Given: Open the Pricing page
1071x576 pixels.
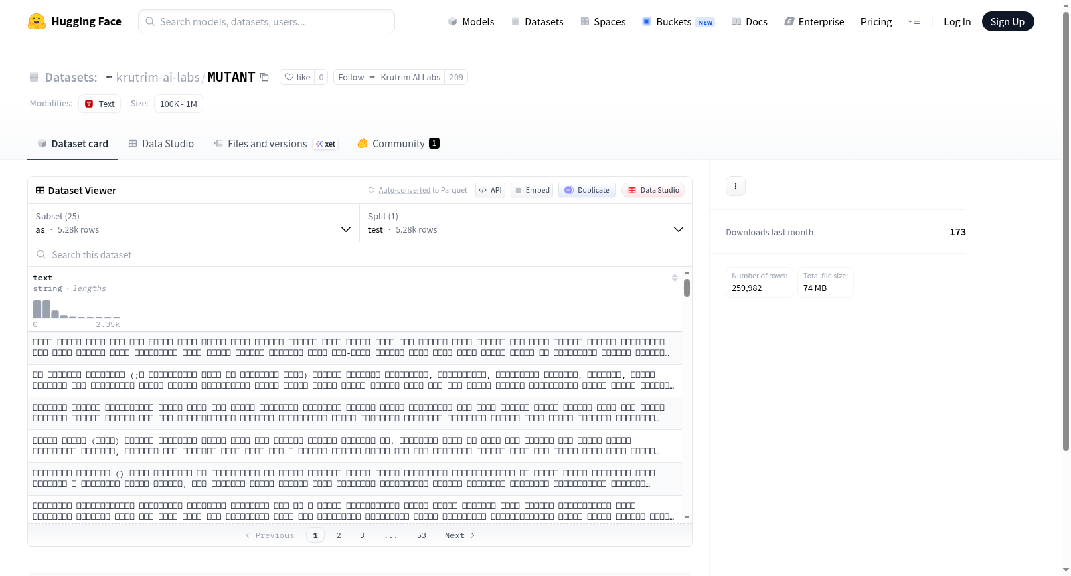Looking at the screenshot, I should pos(876,21).
